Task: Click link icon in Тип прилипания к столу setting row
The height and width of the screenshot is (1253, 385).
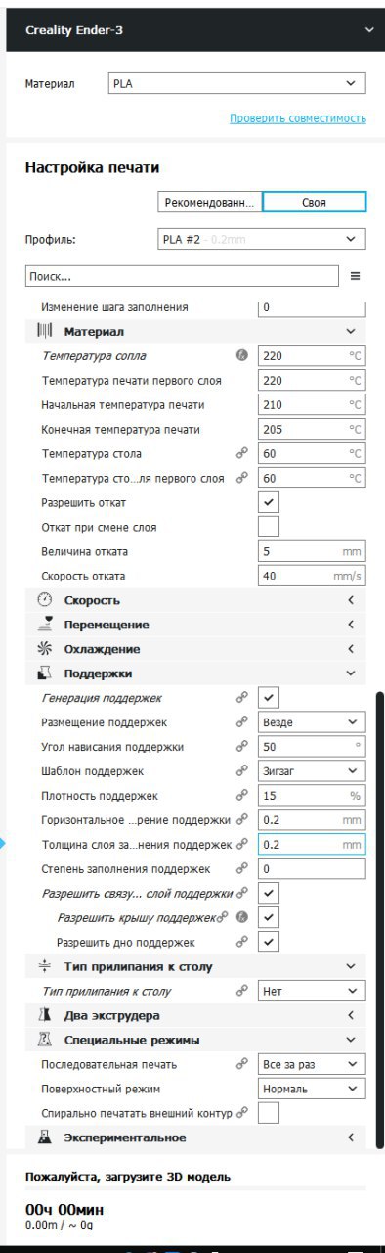Action: (x=241, y=991)
